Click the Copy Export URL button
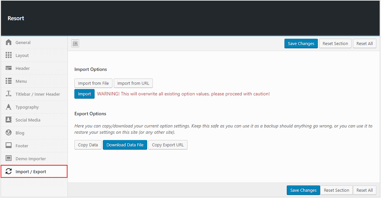Viewport: 381px width, 198px height. click(168, 145)
